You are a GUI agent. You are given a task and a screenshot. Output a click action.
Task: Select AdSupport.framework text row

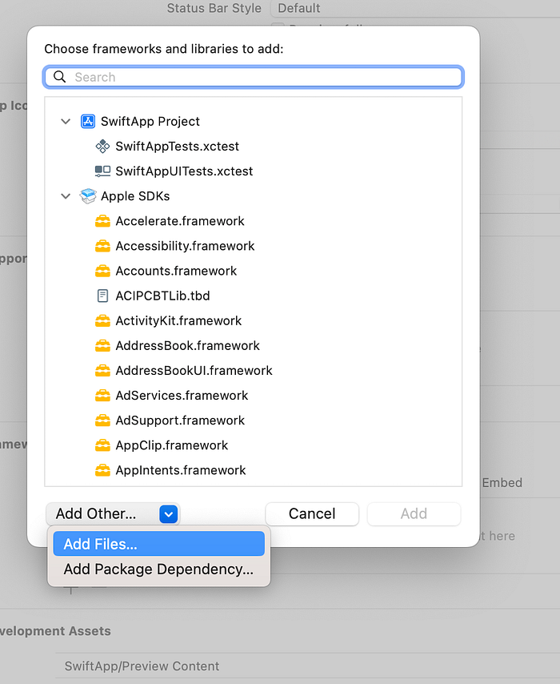click(181, 420)
